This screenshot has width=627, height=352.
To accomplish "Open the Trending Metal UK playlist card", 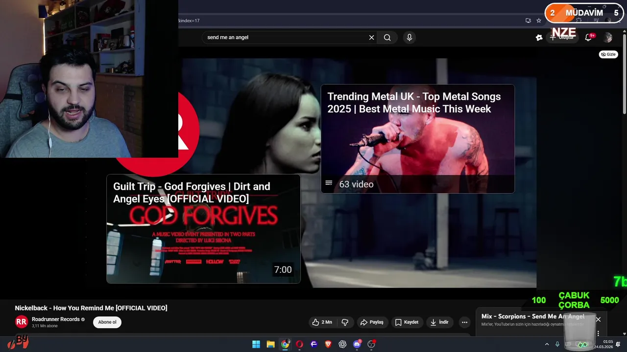I will tap(417, 139).
